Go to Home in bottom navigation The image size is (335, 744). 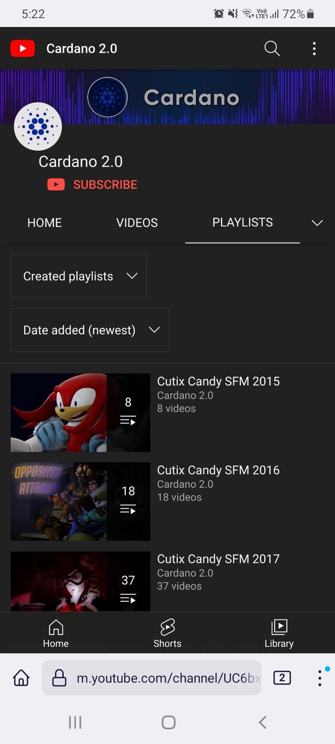(x=56, y=634)
